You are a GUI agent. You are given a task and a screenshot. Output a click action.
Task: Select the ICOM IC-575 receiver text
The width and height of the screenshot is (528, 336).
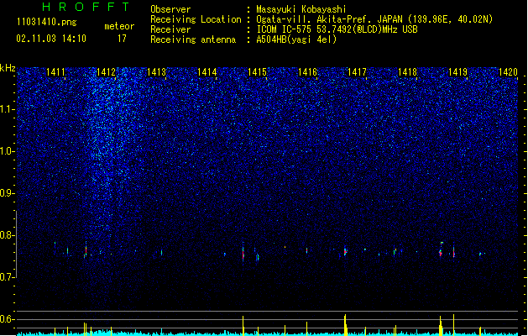click(x=337, y=29)
